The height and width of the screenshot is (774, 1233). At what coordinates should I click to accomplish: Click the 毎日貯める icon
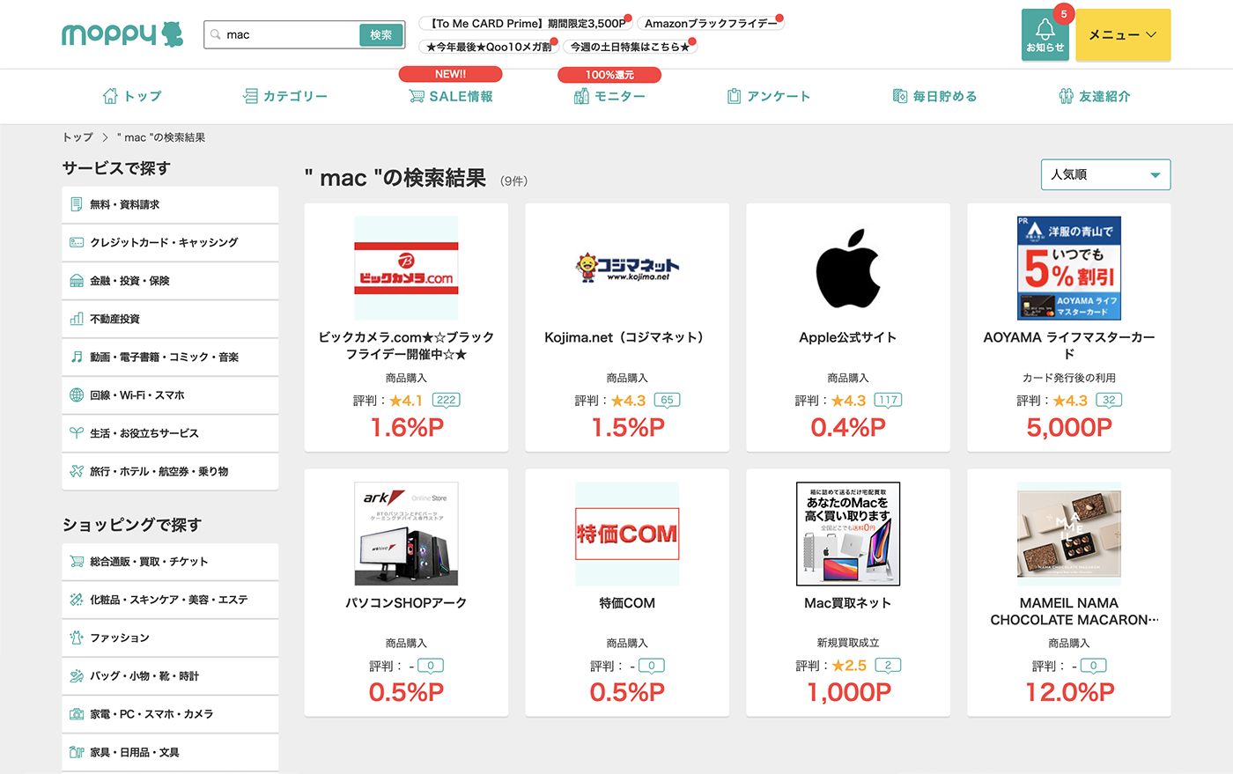(900, 96)
